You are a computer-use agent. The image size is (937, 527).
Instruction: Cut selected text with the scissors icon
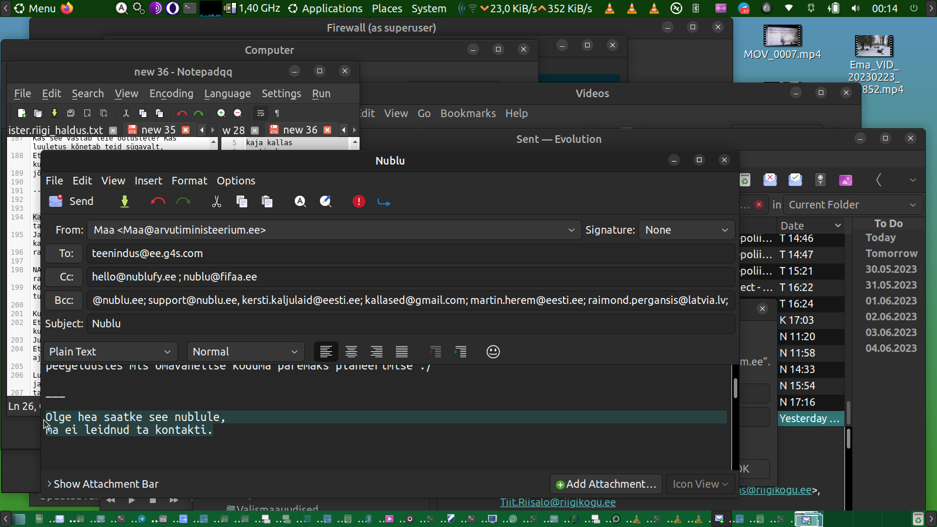click(x=217, y=201)
